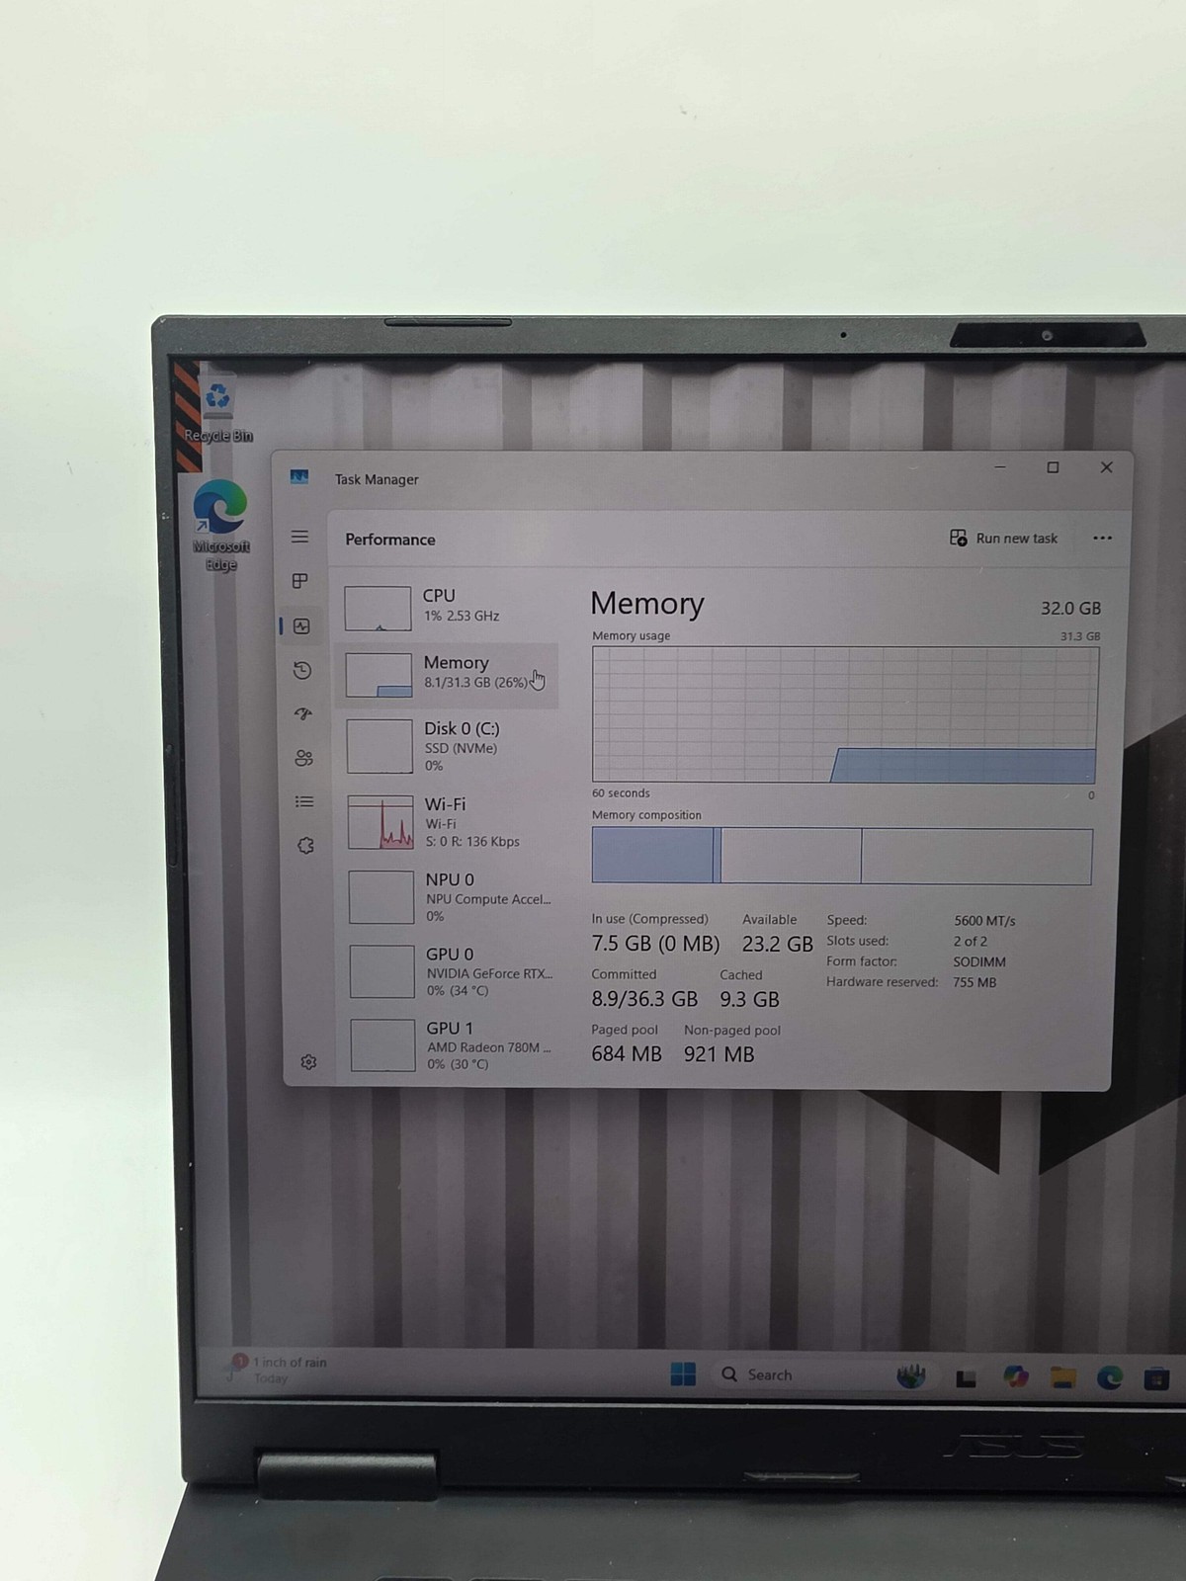Select Disk 0 (C:) entry
The image size is (1186, 1581).
click(448, 746)
